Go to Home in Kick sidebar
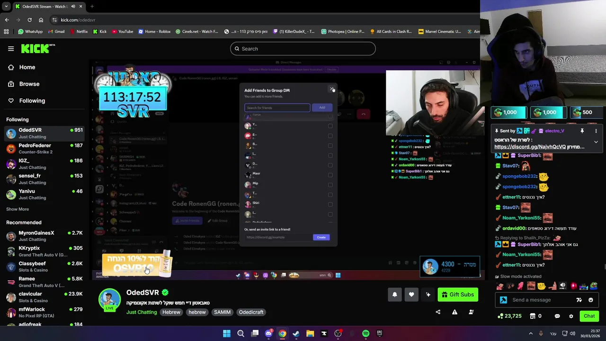The image size is (606, 341). [x=21, y=67]
